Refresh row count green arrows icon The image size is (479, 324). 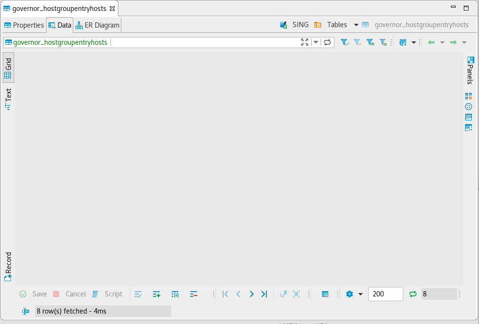point(413,294)
